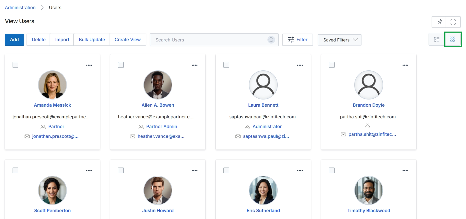Click partha.shit@zinfitec... email link
This screenshot has width=466, height=219.
tap(372, 134)
